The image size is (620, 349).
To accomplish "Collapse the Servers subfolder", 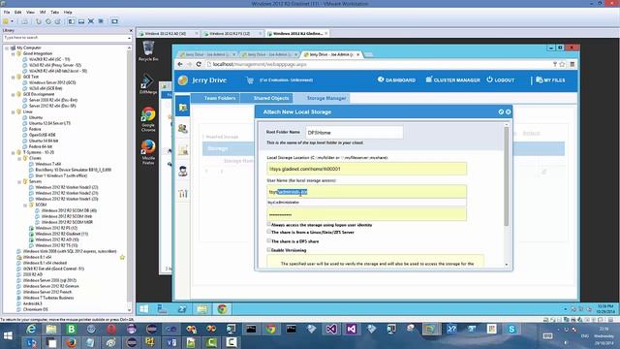I will coord(19,181).
